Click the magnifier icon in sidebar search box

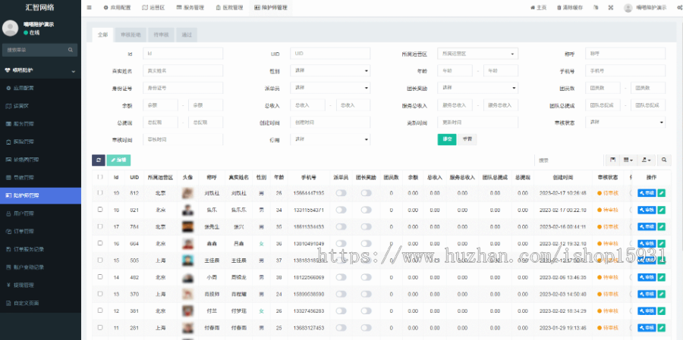click(x=71, y=50)
